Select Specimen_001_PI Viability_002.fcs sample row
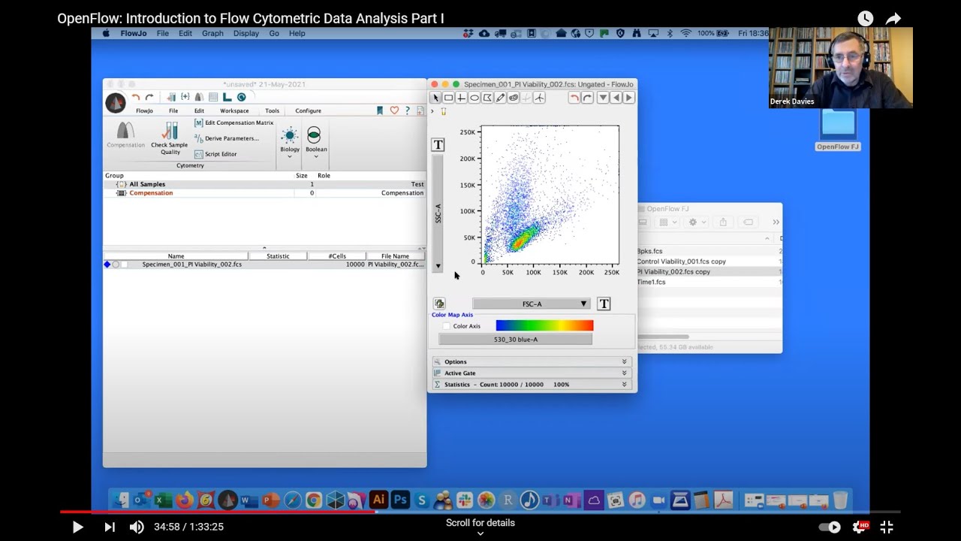 coord(264,264)
